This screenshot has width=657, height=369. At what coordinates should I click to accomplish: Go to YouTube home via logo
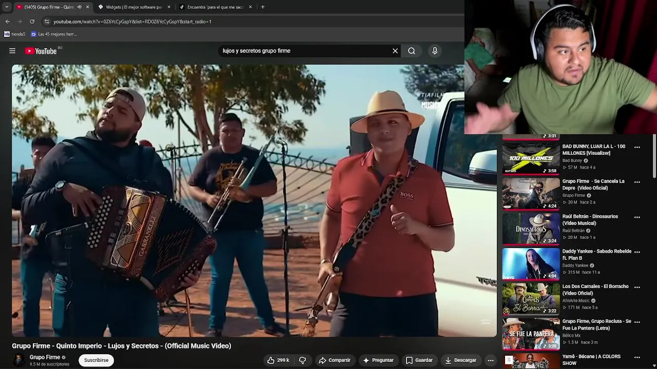coord(41,51)
